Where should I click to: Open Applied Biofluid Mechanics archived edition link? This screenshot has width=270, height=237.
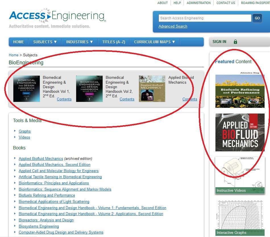41,158
